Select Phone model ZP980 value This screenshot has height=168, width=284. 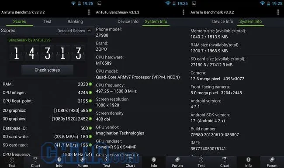pyautogui.click(x=102, y=35)
